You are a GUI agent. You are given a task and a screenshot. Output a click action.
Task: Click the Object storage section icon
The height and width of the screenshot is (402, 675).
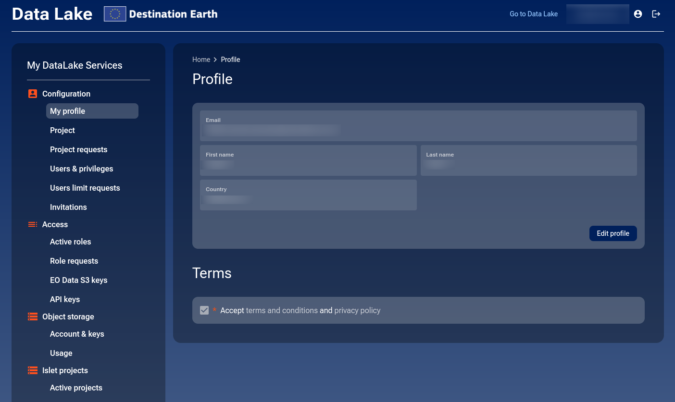pyautogui.click(x=33, y=317)
